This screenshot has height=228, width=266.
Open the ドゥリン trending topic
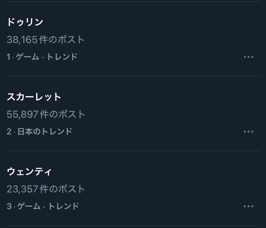pos(25,22)
